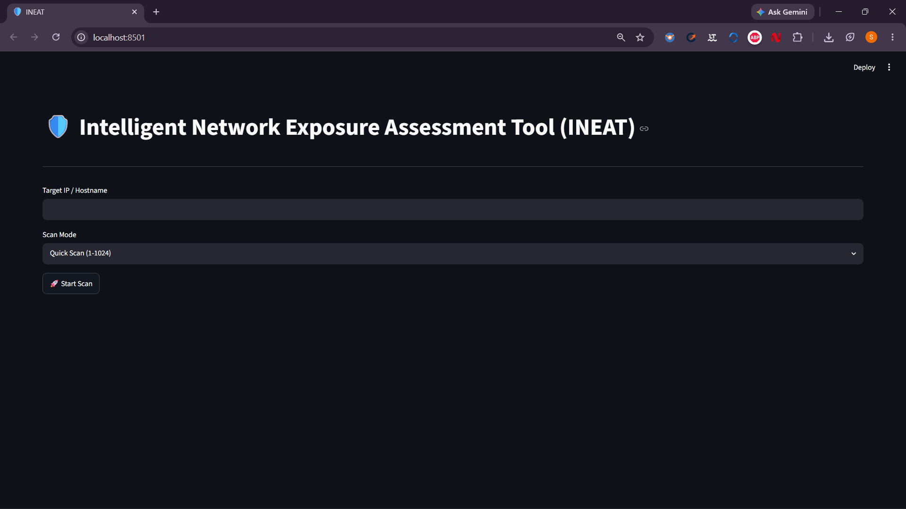Viewport: 906px width, 509px height.
Task: Reload the localhost page
Action: tap(56, 37)
